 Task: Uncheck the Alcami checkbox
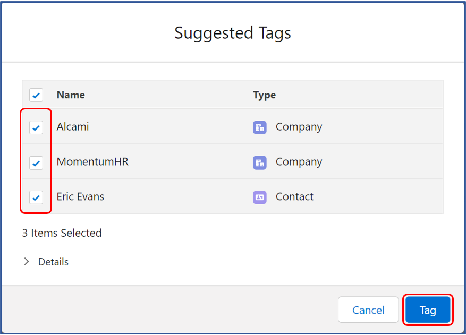(x=36, y=127)
